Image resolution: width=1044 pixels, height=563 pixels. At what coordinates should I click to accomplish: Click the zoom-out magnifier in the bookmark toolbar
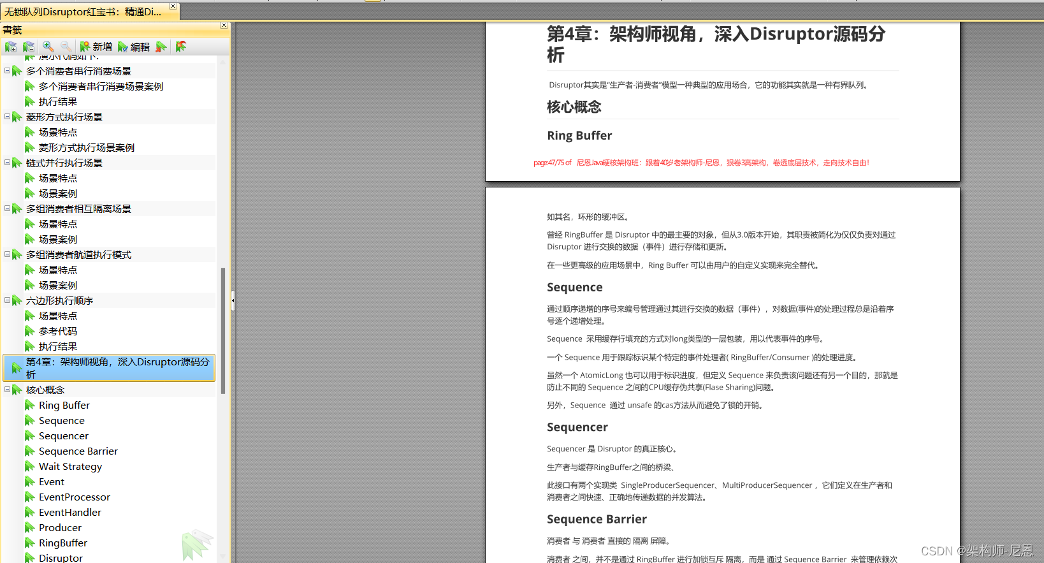(x=66, y=47)
